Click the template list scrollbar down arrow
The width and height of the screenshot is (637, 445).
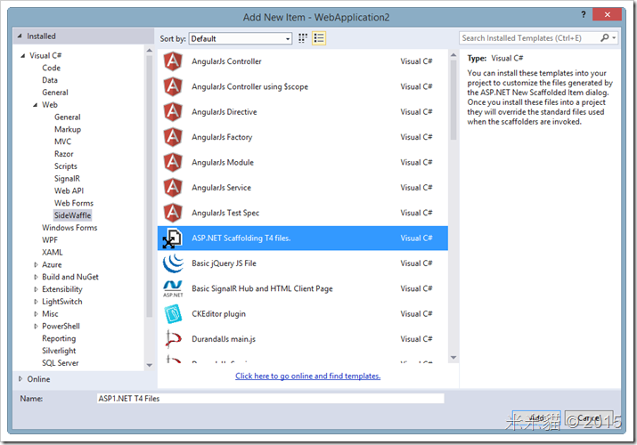(x=453, y=358)
